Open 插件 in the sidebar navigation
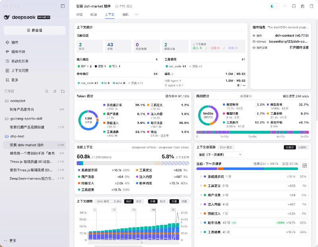 click(x=15, y=42)
